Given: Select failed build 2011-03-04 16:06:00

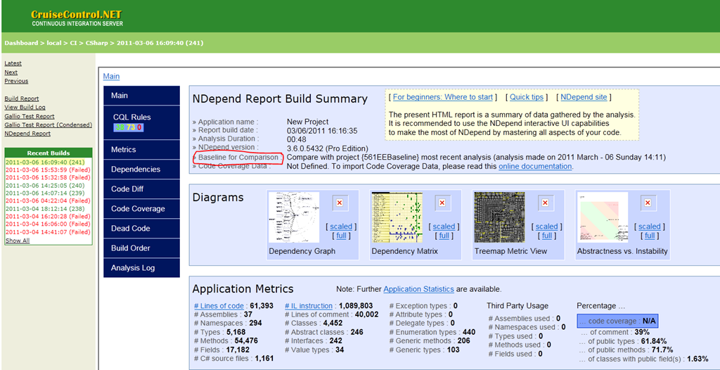Looking at the screenshot, I should (x=49, y=224).
